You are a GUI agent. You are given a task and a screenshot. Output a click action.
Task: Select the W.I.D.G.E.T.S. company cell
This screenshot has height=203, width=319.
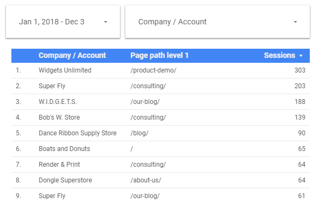(58, 102)
